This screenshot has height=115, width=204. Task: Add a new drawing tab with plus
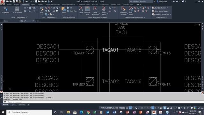pyautogui.click(x=38, y=21)
